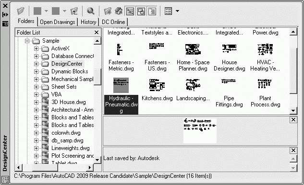Viewport: 304px width, 185px height.
Task: Select the DesignCenter folder in tree
Action: (x=67, y=64)
